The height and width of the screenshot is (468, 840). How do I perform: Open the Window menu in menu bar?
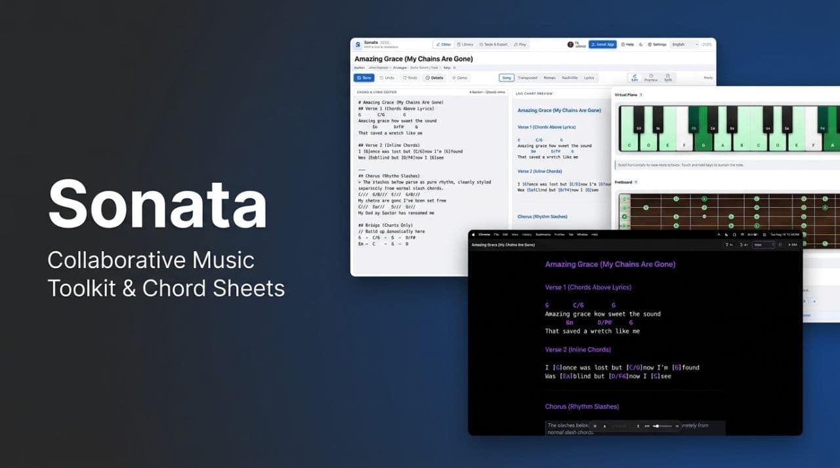(582, 234)
